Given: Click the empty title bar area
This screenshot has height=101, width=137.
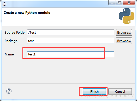Looking at the screenshot, I should (x=57, y=4).
